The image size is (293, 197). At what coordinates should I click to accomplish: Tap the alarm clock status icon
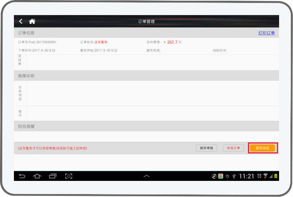tap(259, 176)
